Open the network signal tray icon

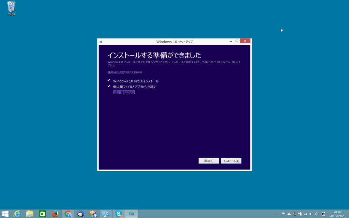click(x=305, y=214)
